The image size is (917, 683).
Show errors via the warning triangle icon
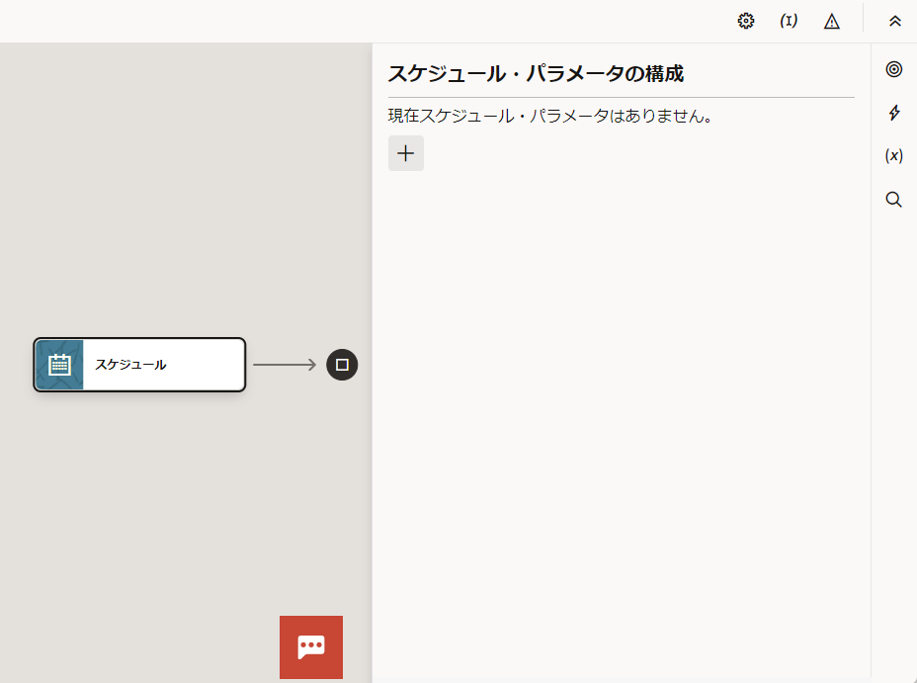pyautogui.click(x=832, y=21)
